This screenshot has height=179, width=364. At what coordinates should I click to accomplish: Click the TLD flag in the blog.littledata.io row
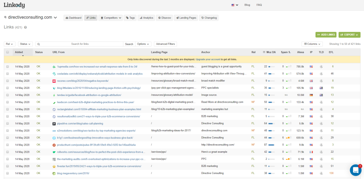pos(321,88)
